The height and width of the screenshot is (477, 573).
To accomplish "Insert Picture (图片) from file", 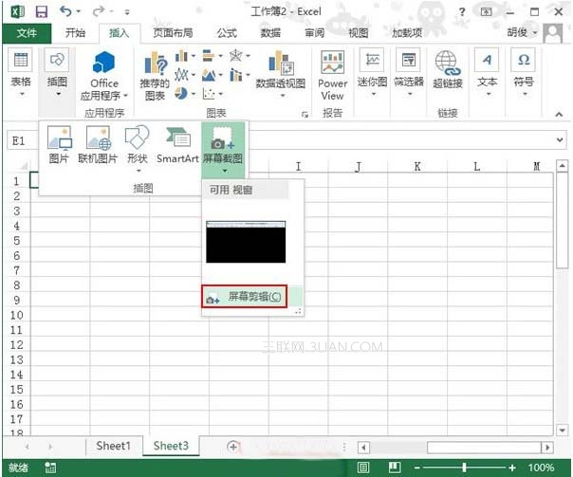I will pos(59,145).
